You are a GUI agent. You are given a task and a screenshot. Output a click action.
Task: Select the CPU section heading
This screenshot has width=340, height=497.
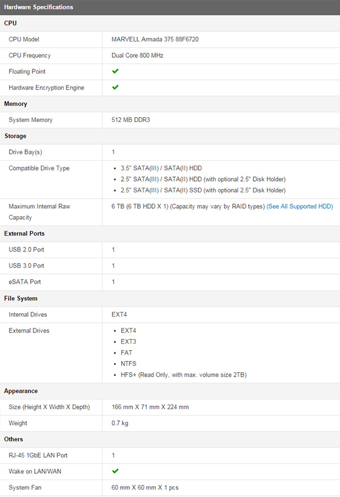click(10, 23)
